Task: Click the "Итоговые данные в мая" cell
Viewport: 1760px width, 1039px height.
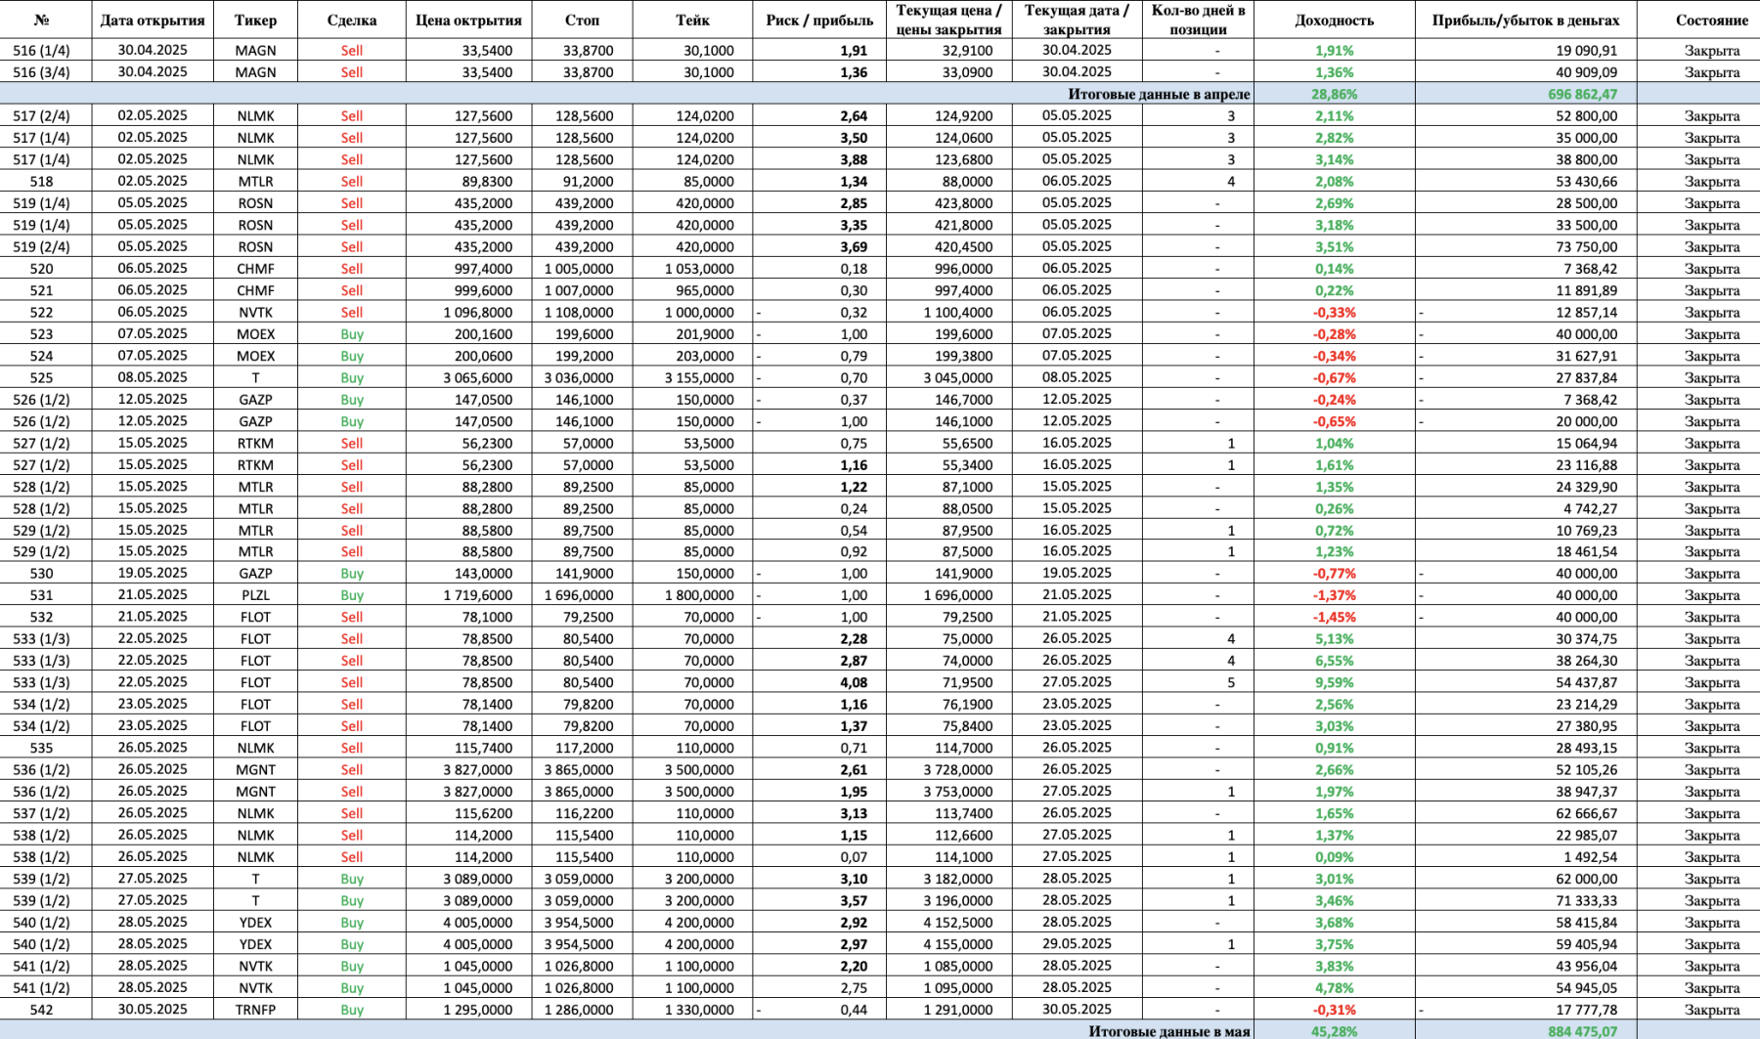Action: point(1169,1031)
